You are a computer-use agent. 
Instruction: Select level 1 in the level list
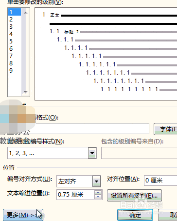pyautogui.click(x=15, y=12)
